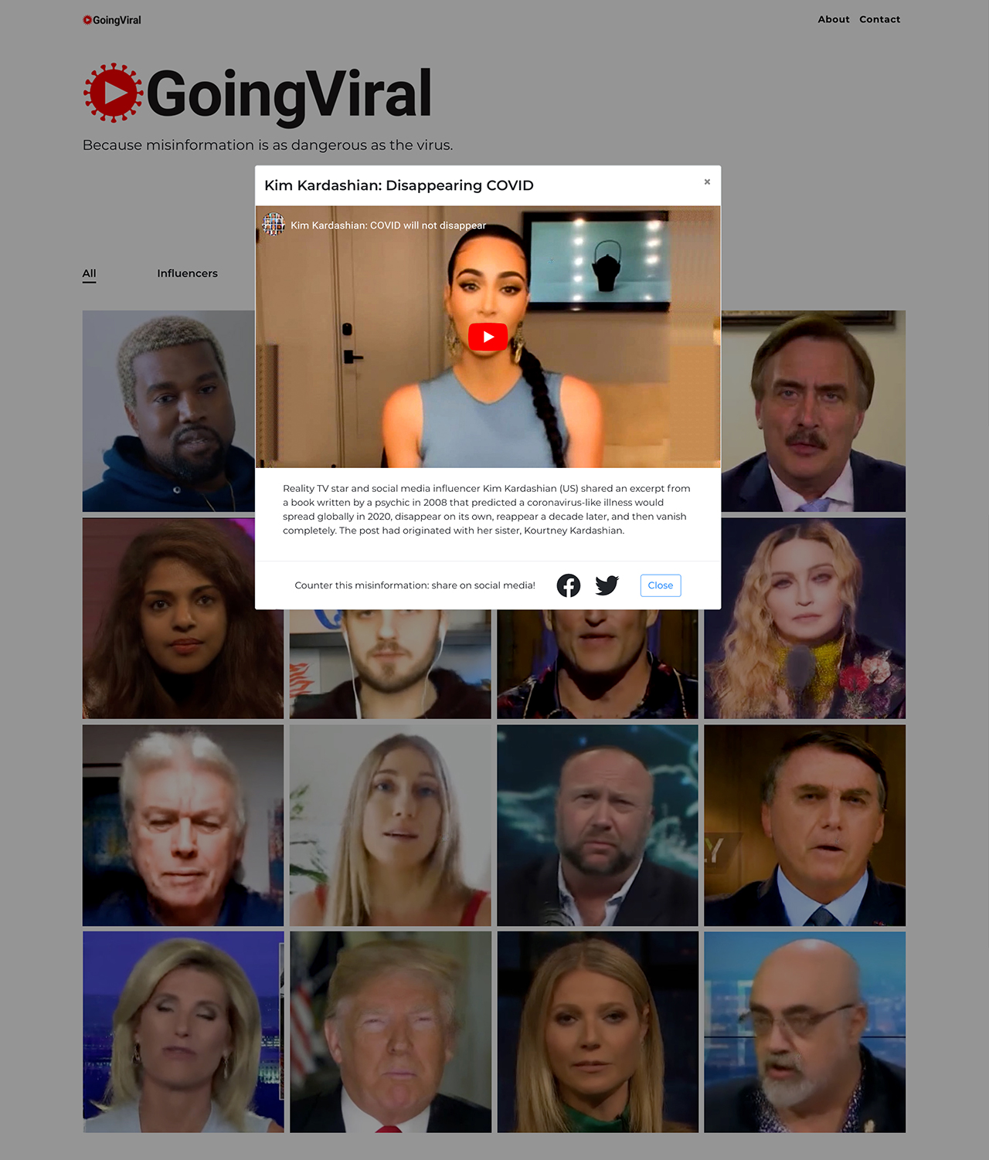Share on Facebook icon in modal
This screenshot has height=1160, width=989.
569,585
